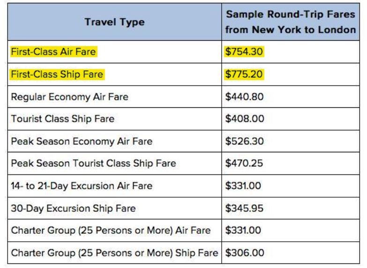Click Peak Season Economy Air Fare cell
This screenshot has height=268, width=367.
[x=114, y=141]
